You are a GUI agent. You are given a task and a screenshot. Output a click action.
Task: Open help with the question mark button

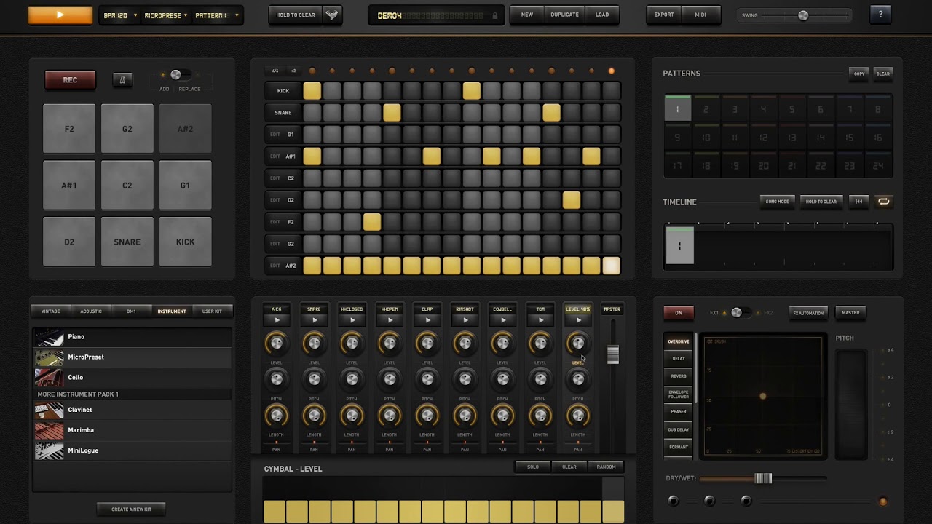point(880,14)
